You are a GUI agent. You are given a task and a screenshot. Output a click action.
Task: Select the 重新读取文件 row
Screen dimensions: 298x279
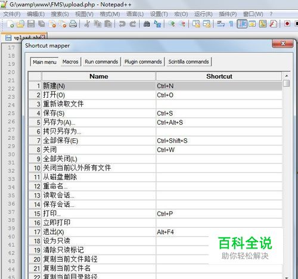tap(155, 104)
